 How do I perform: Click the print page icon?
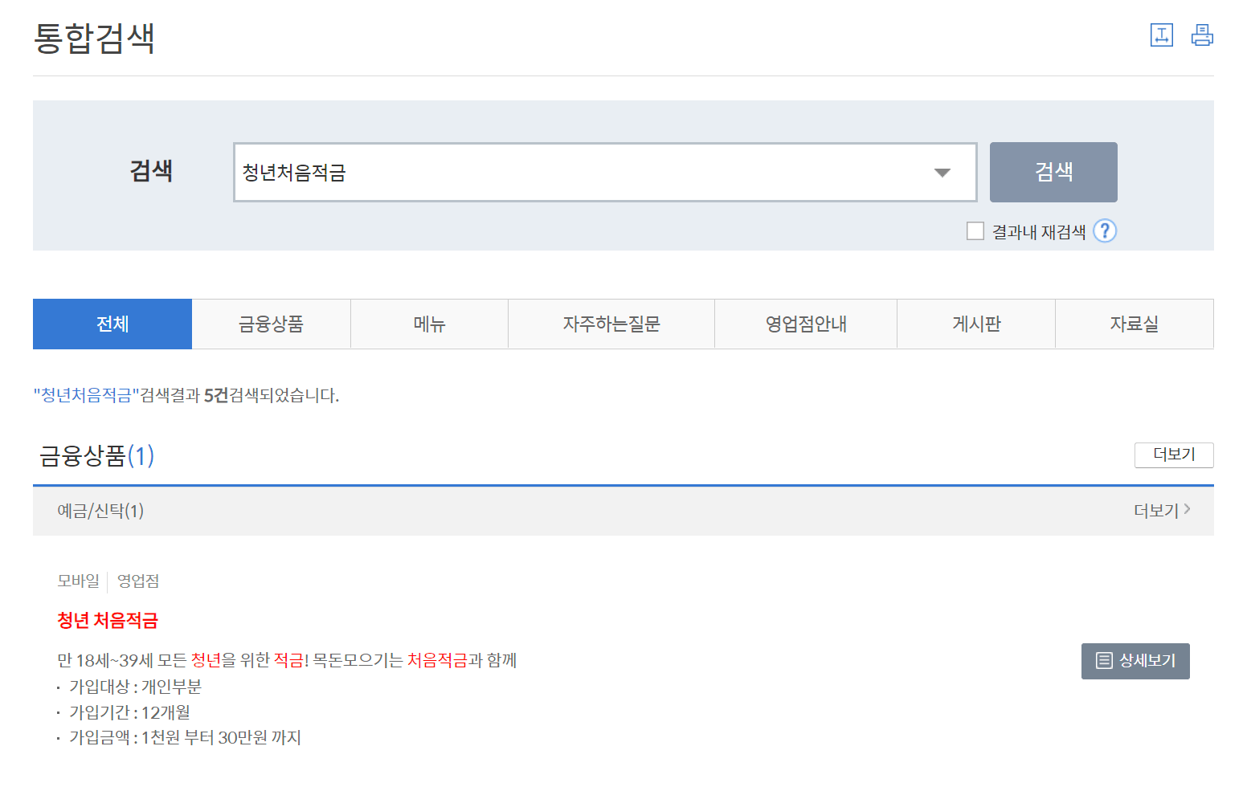coord(1202,35)
